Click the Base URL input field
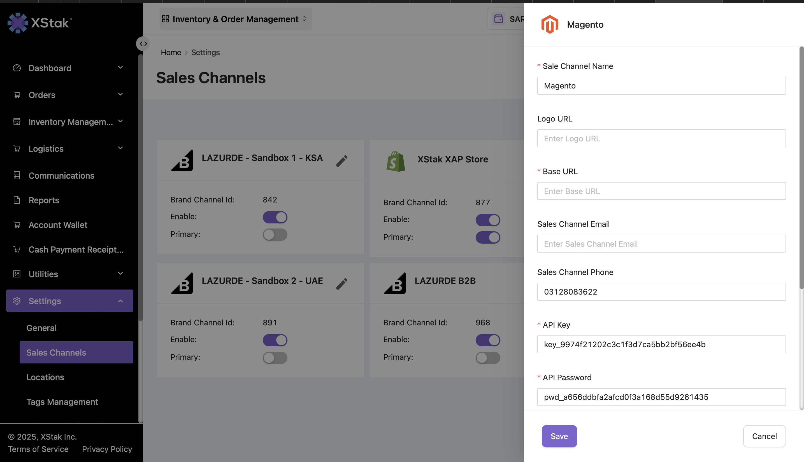804x462 pixels. pos(661,191)
